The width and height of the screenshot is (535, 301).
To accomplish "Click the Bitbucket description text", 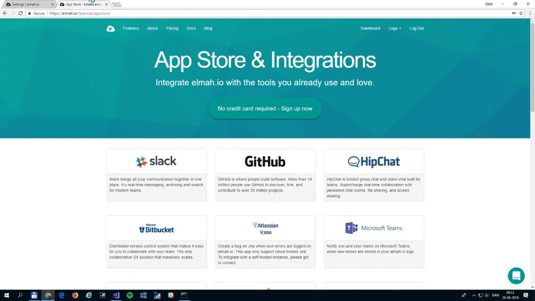I will [x=156, y=252].
